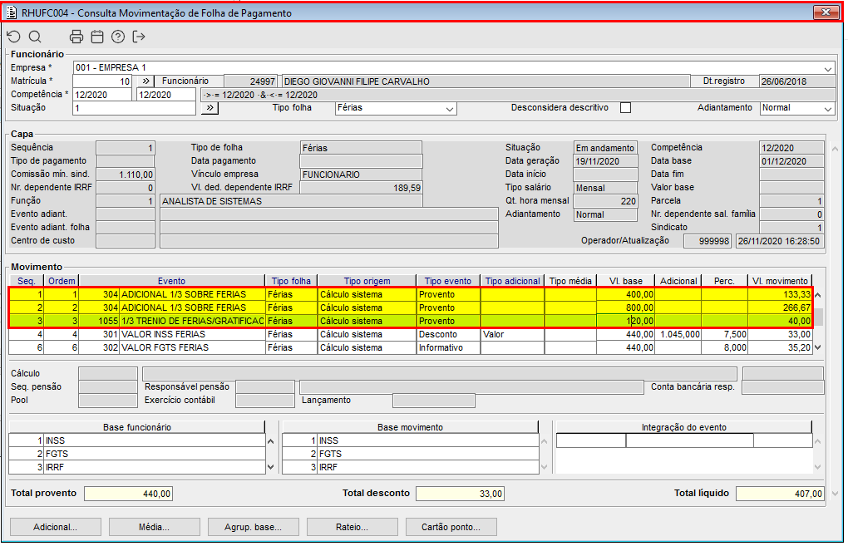This screenshot has width=848, height=546.
Task: Click the Tipo evento column header
Action: coord(447,281)
